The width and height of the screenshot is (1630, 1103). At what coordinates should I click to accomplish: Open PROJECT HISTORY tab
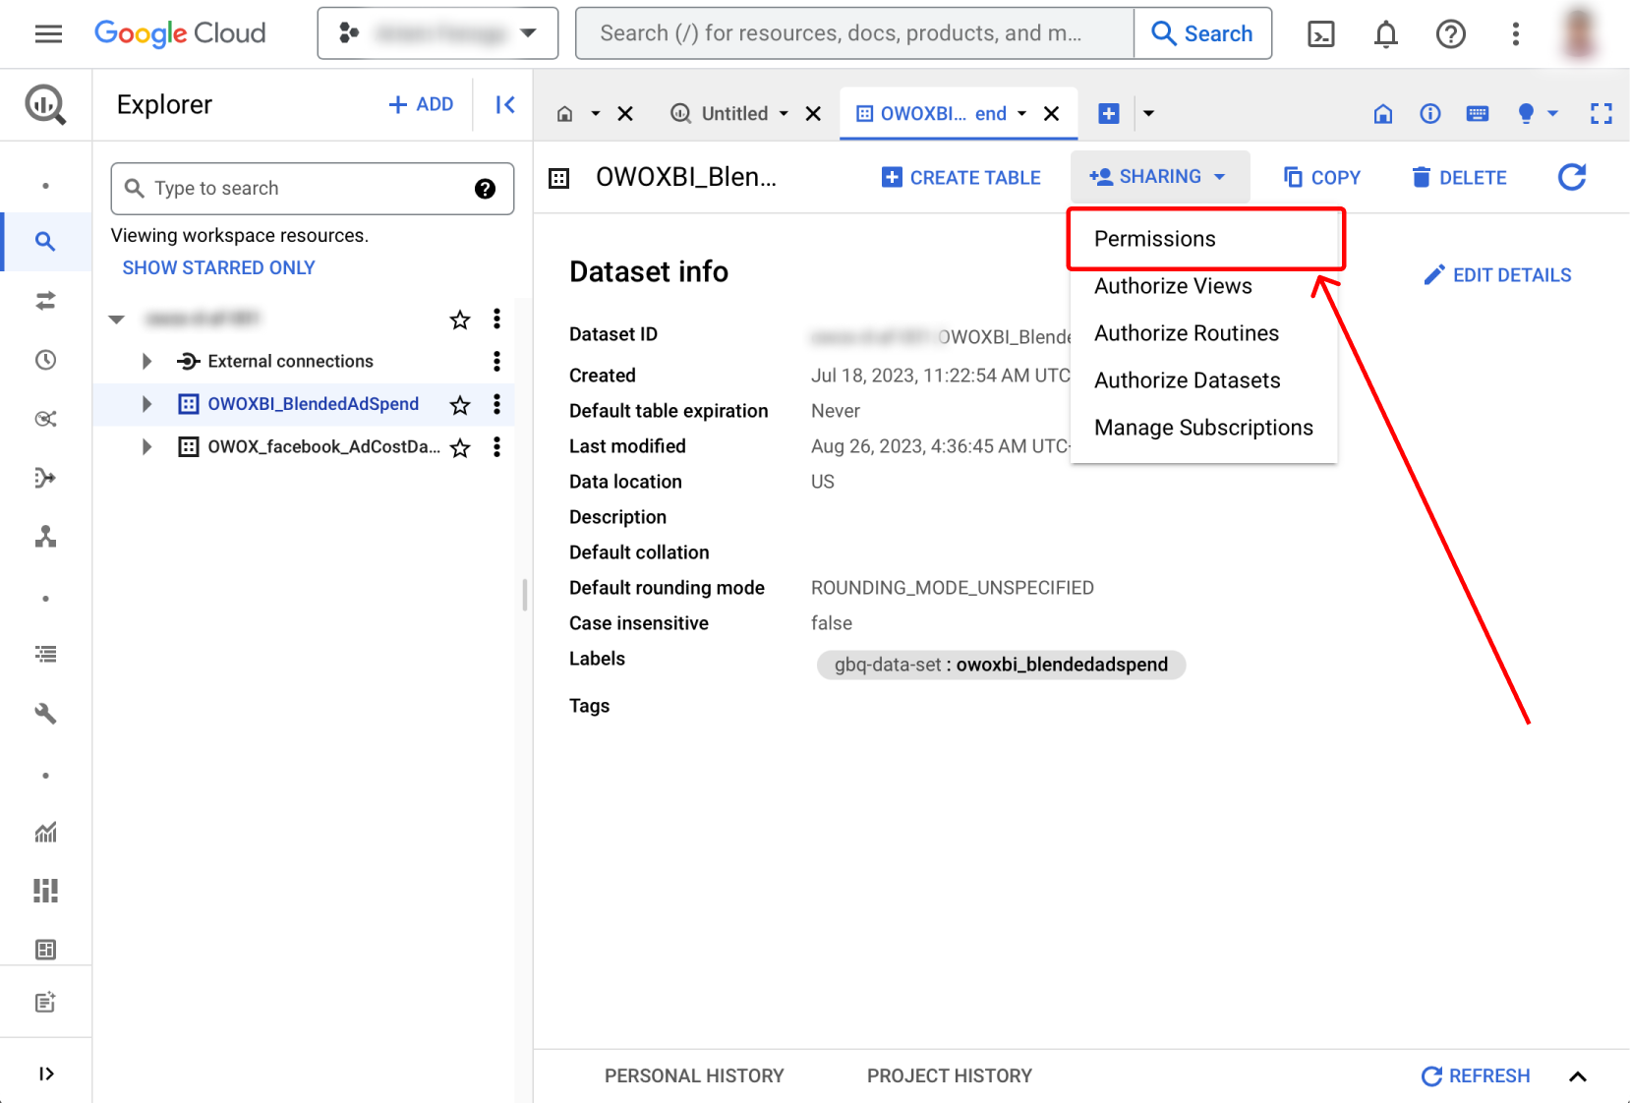click(x=950, y=1076)
